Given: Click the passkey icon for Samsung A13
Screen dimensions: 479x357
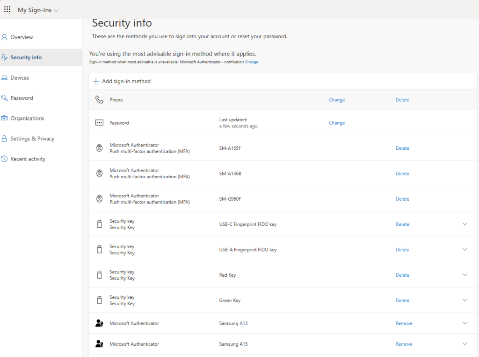Looking at the screenshot, I should pos(99,323).
